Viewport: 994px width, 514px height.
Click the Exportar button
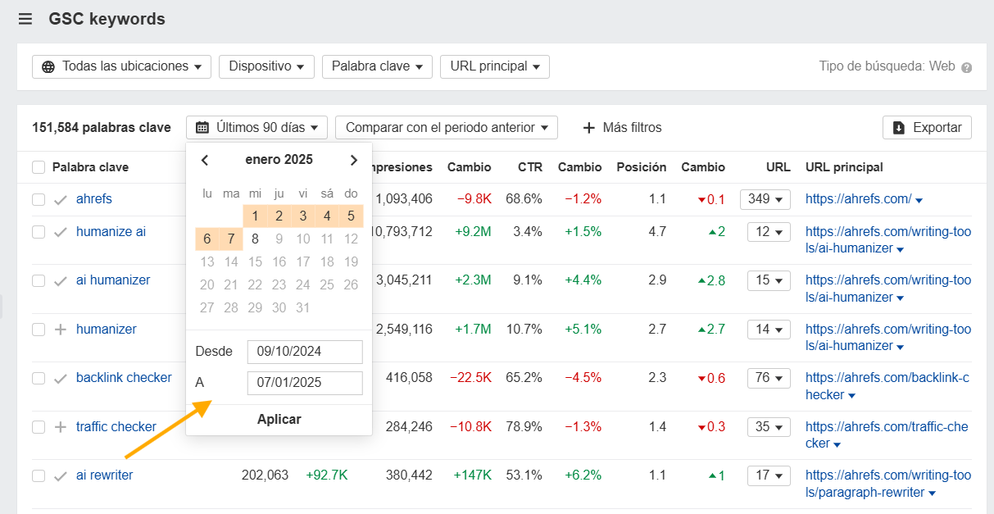tap(927, 128)
